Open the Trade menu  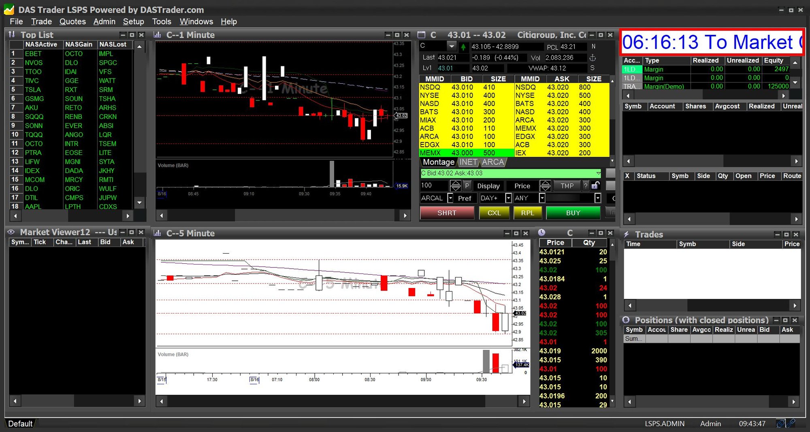click(41, 21)
